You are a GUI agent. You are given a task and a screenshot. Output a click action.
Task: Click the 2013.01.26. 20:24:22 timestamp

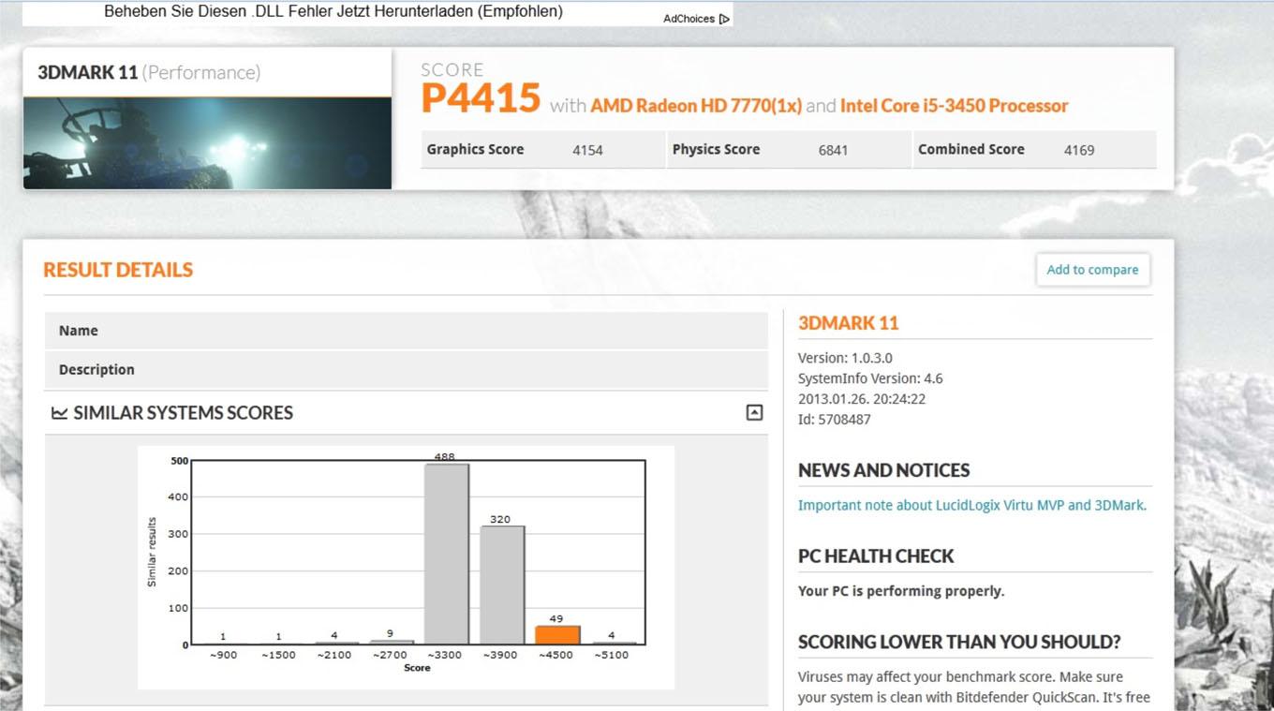pos(862,399)
